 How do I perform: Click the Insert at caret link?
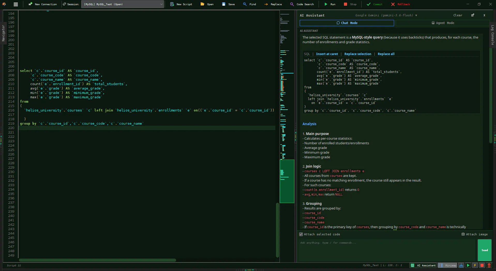tap(327, 54)
